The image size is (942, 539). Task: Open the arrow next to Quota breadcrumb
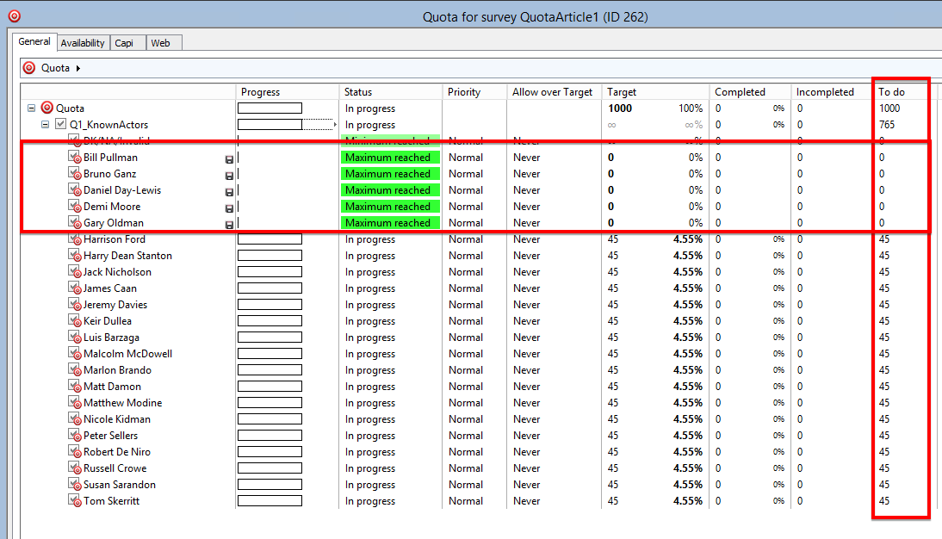point(78,68)
